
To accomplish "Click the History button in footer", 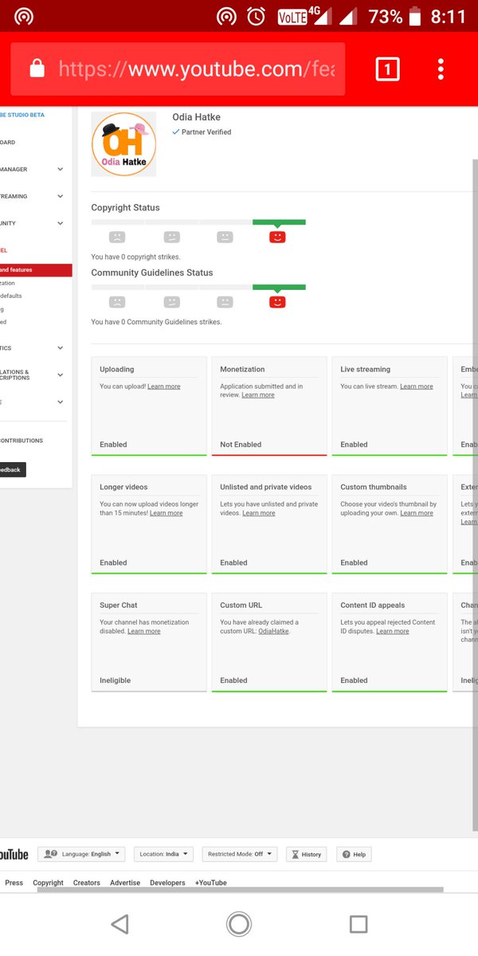I will [306, 854].
